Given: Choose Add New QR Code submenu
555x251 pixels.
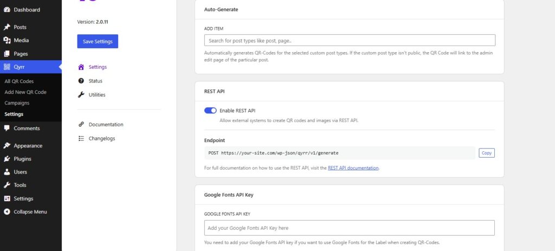Looking at the screenshot, I should 25,92.
